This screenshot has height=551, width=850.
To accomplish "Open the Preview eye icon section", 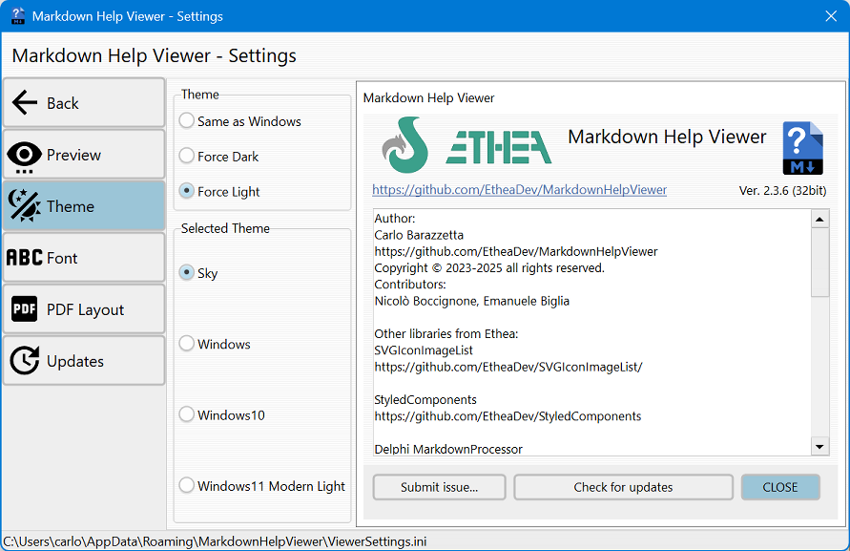I will click(25, 155).
